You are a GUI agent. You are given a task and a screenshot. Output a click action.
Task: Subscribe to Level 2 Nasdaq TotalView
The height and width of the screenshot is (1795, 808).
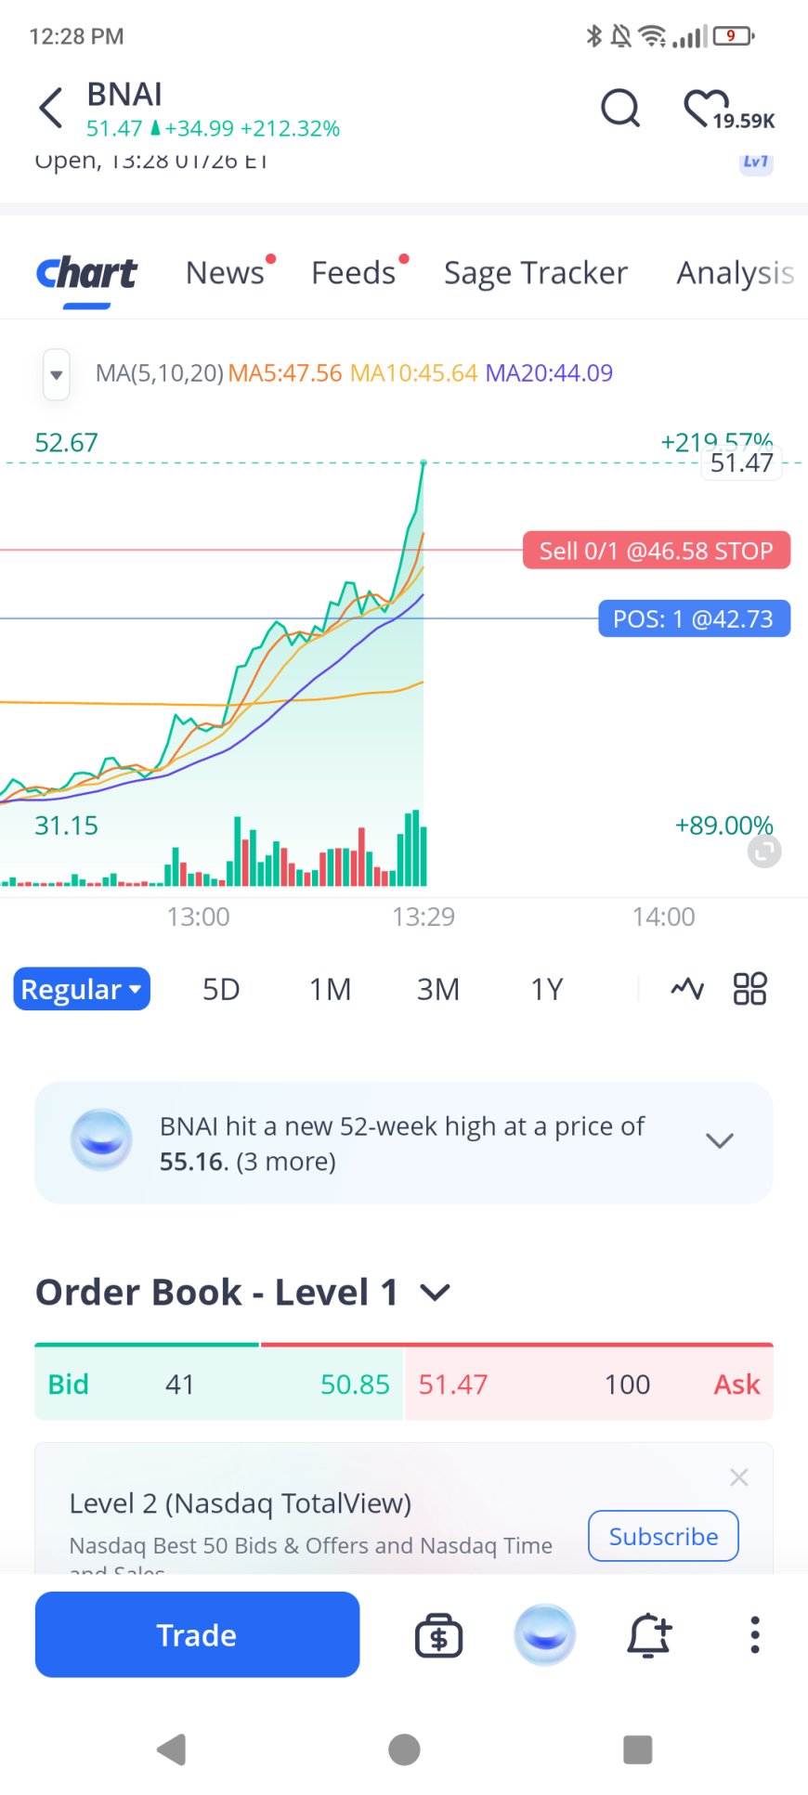[663, 1536]
